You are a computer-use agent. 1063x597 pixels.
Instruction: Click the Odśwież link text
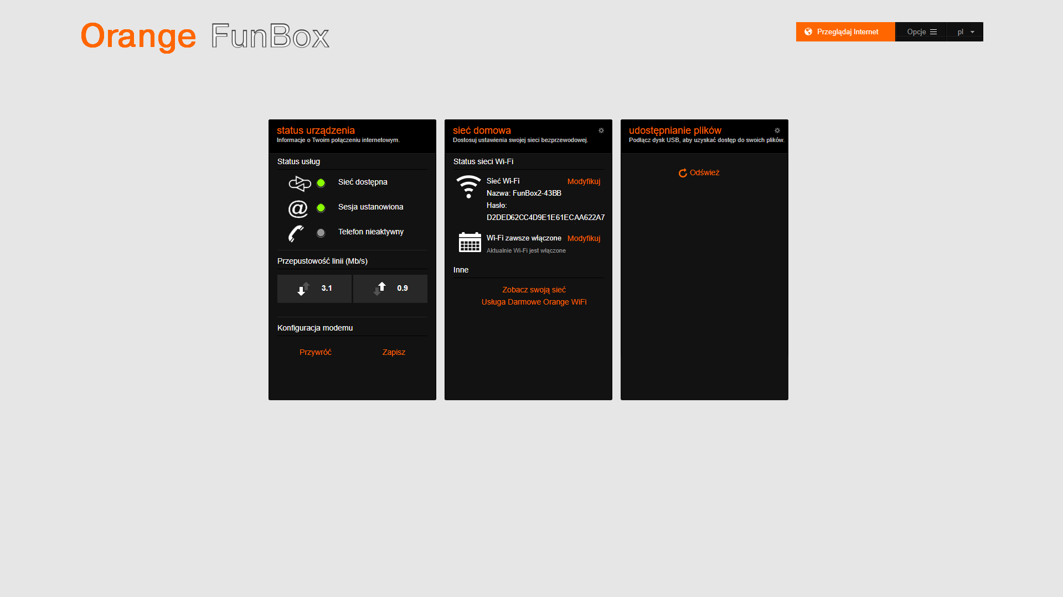[x=705, y=172]
